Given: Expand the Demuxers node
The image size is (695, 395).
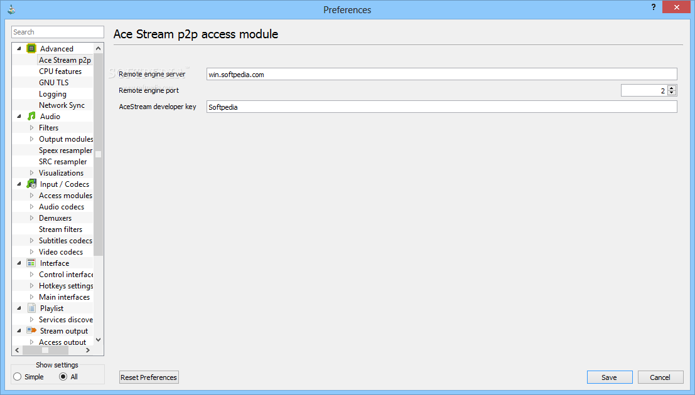Looking at the screenshot, I should (31, 218).
